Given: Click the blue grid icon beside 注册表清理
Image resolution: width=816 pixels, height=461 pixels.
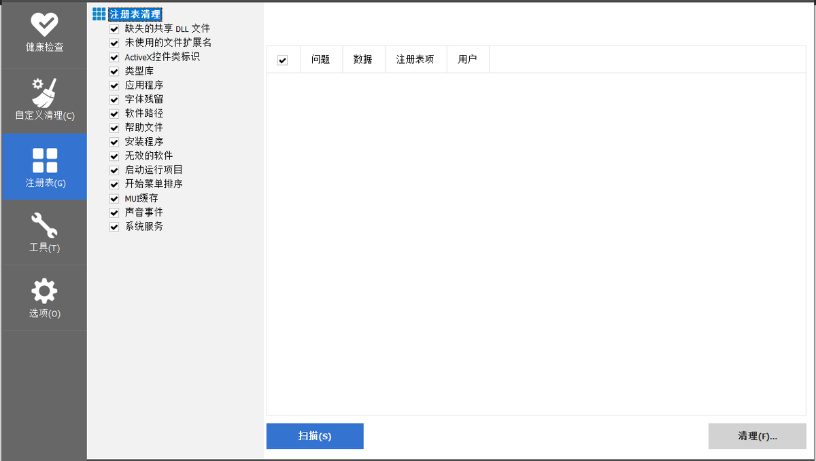Looking at the screenshot, I should [x=99, y=14].
